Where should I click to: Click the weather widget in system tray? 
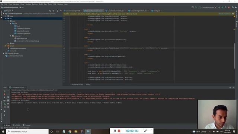coord(200,131)
